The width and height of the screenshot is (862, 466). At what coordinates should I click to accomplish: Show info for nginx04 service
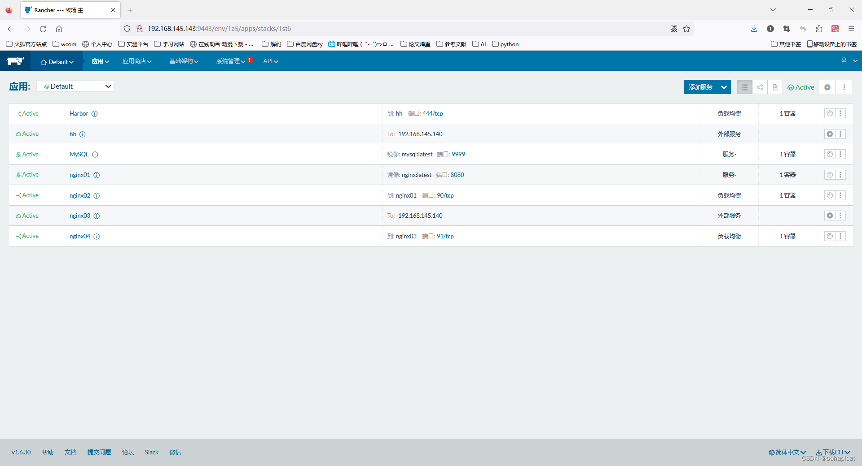click(x=97, y=237)
